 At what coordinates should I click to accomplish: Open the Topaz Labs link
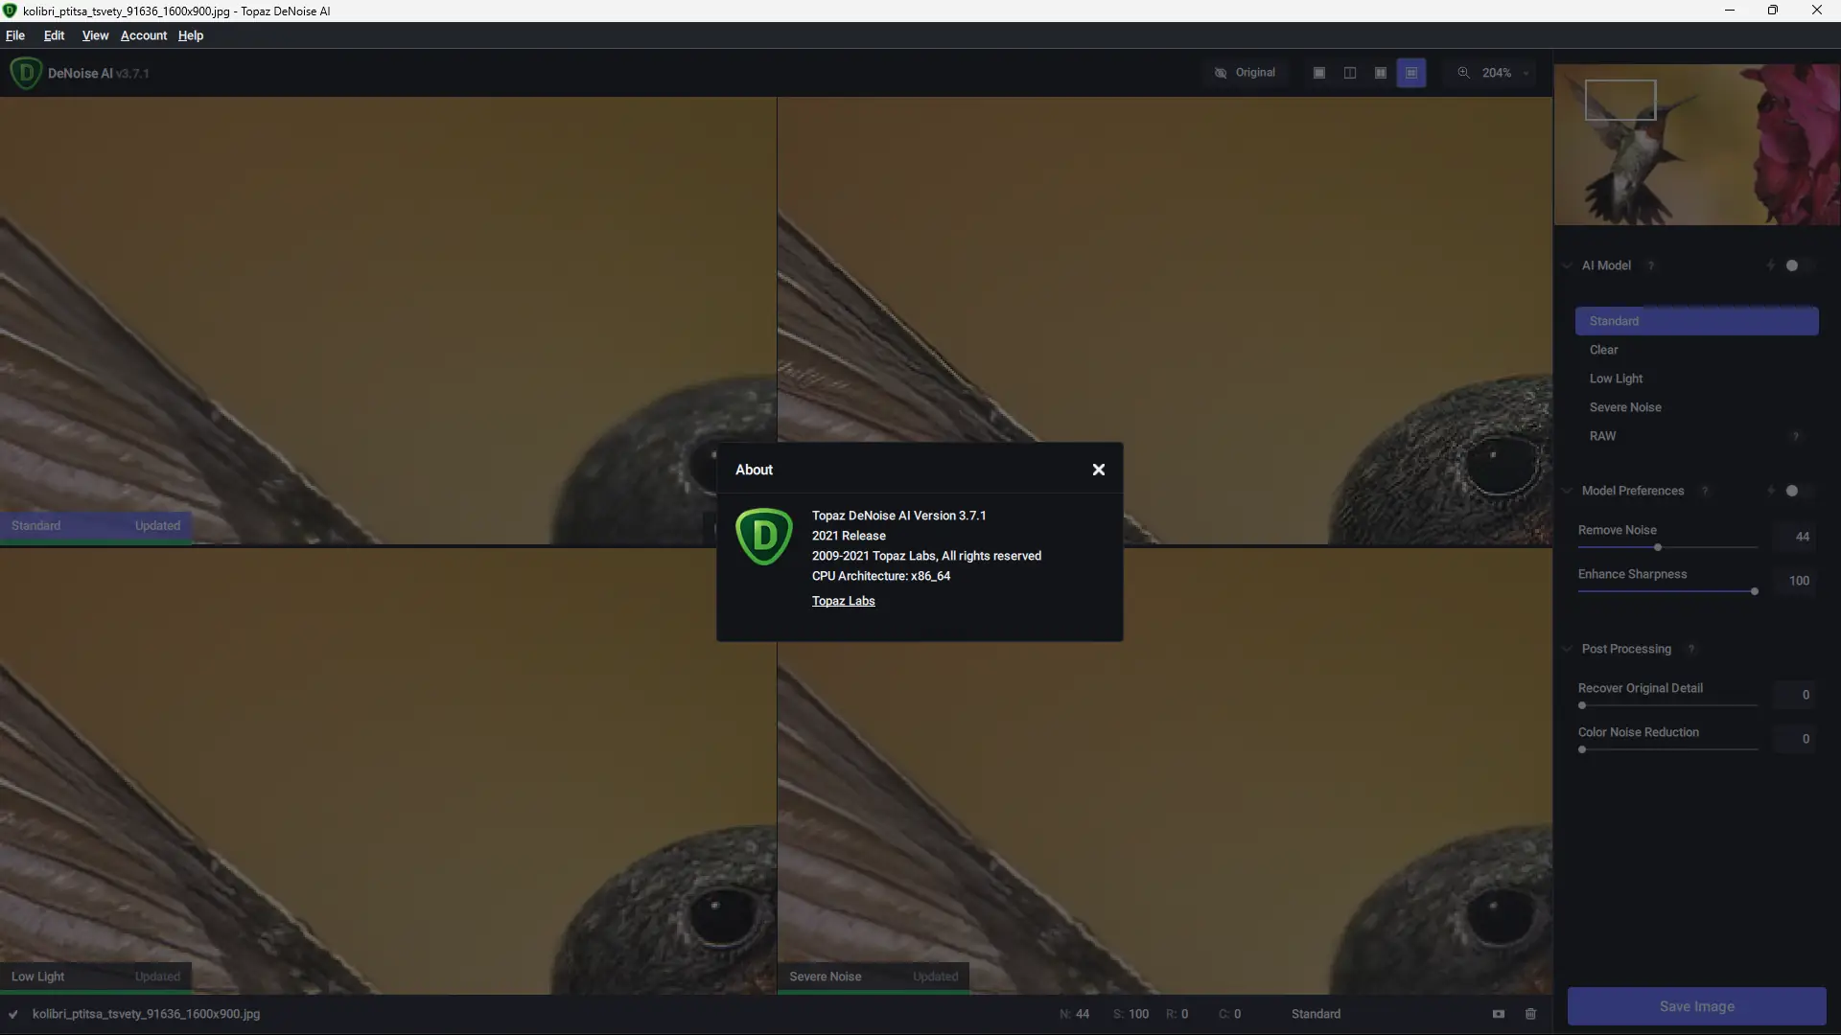tap(843, 601)
